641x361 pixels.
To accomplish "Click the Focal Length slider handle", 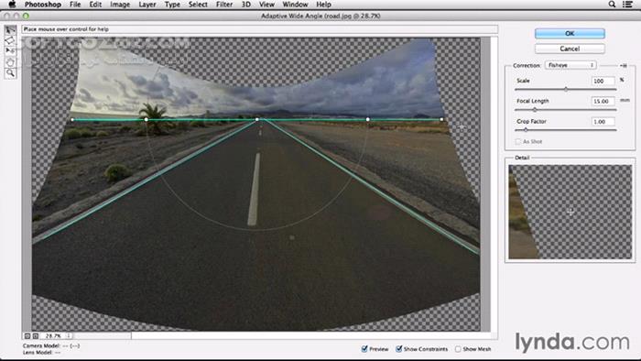I will tap(534, 110).
